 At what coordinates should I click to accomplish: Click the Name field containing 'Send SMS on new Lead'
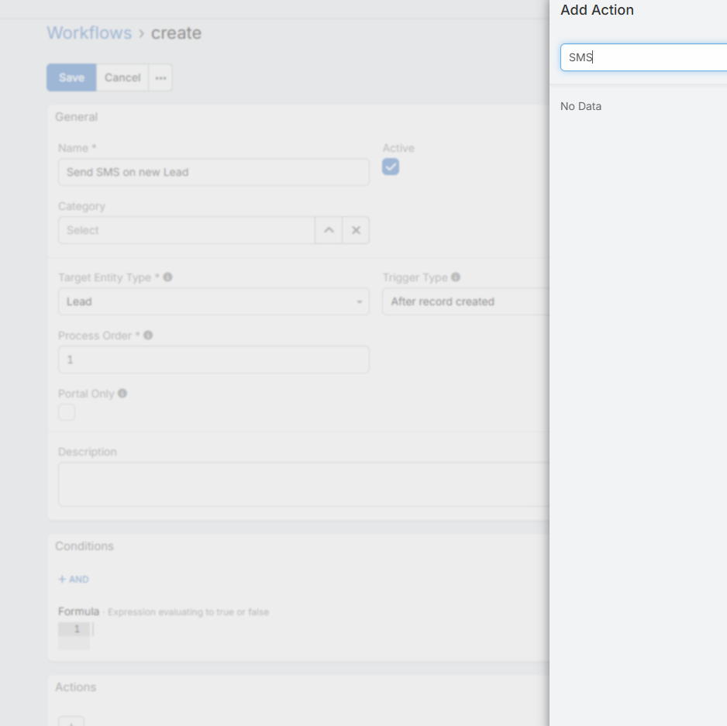point(213,172)
